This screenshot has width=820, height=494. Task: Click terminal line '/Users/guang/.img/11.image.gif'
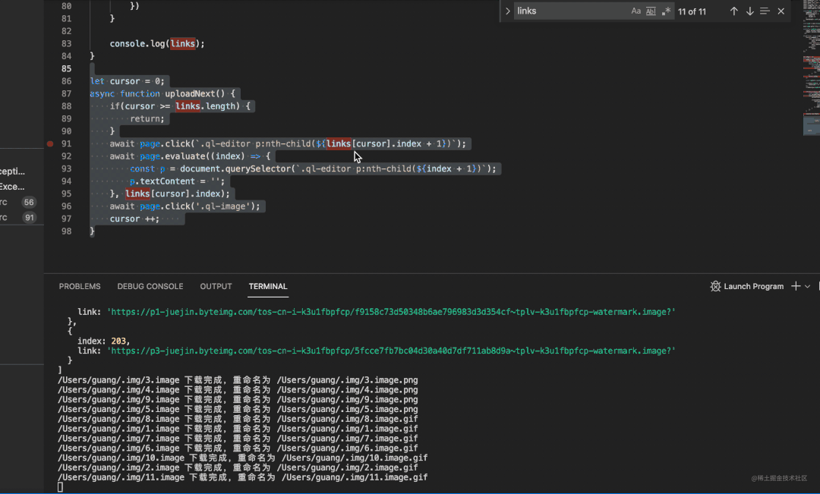click(x=355, y=477)
